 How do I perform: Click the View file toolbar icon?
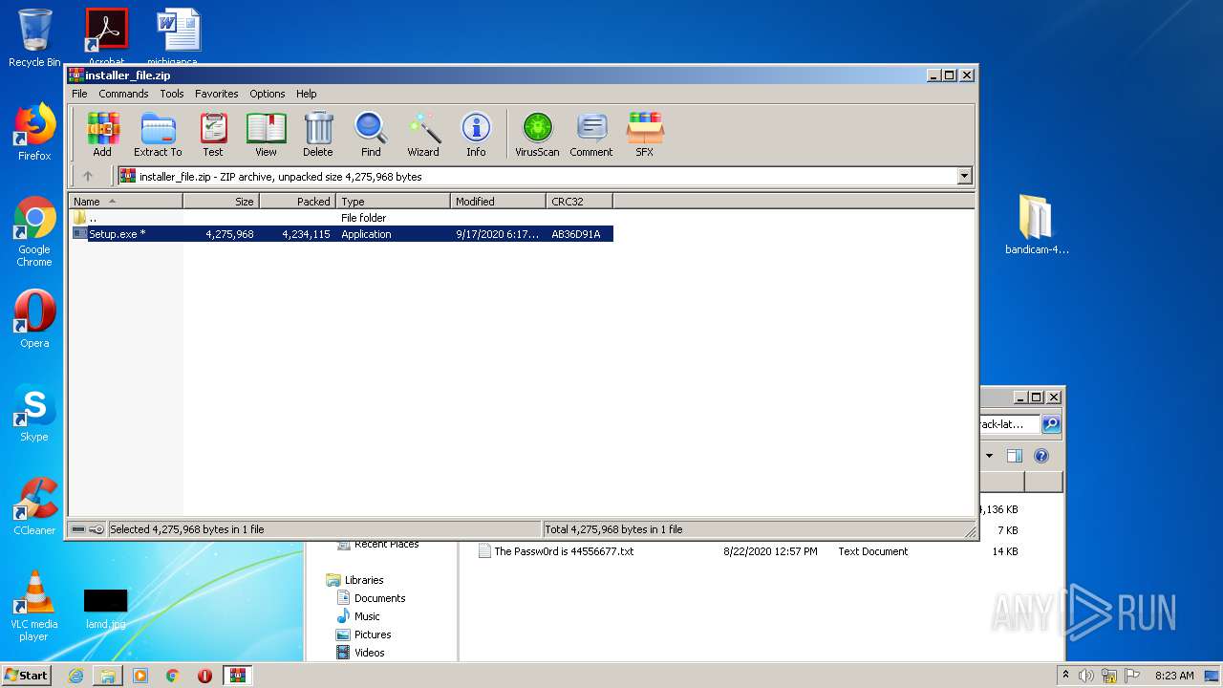coord(266,135)
